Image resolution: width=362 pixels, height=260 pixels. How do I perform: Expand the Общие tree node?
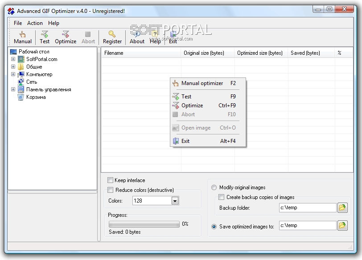point(13,67)
